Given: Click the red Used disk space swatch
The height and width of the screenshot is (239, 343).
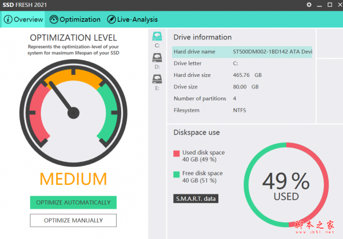Looking at the screenshot, I should coord(176,153).
